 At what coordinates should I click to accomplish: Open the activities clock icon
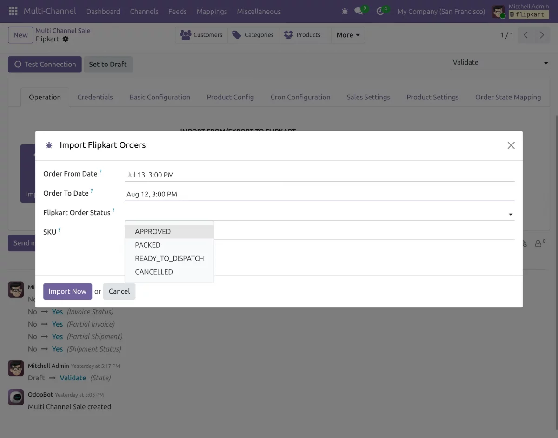coord(381,11)
